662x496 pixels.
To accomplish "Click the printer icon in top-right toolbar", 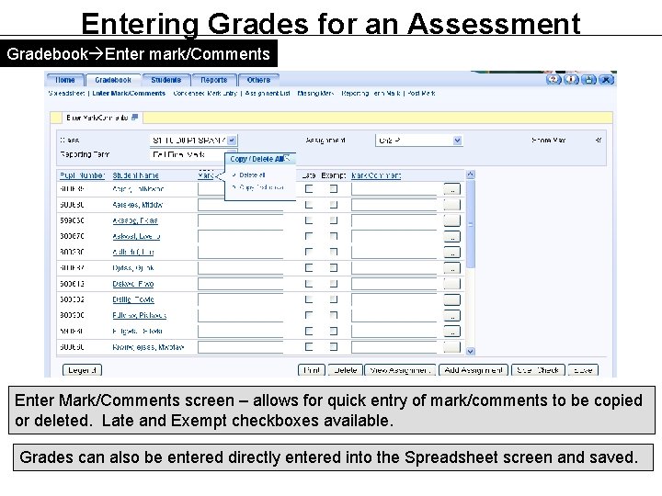I will coord(589,79).
